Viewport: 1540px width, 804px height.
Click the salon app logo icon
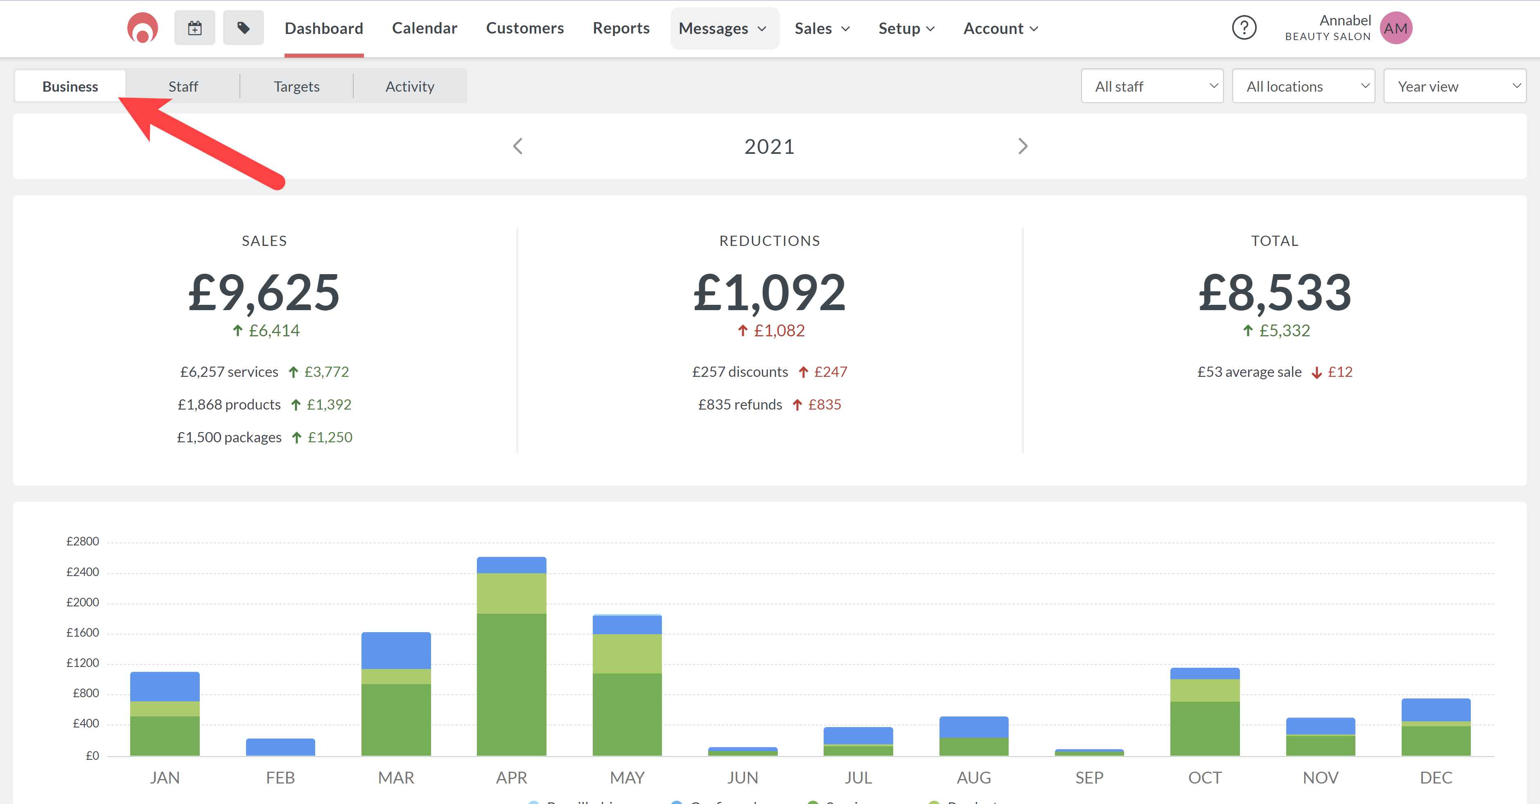pos(142,28)
